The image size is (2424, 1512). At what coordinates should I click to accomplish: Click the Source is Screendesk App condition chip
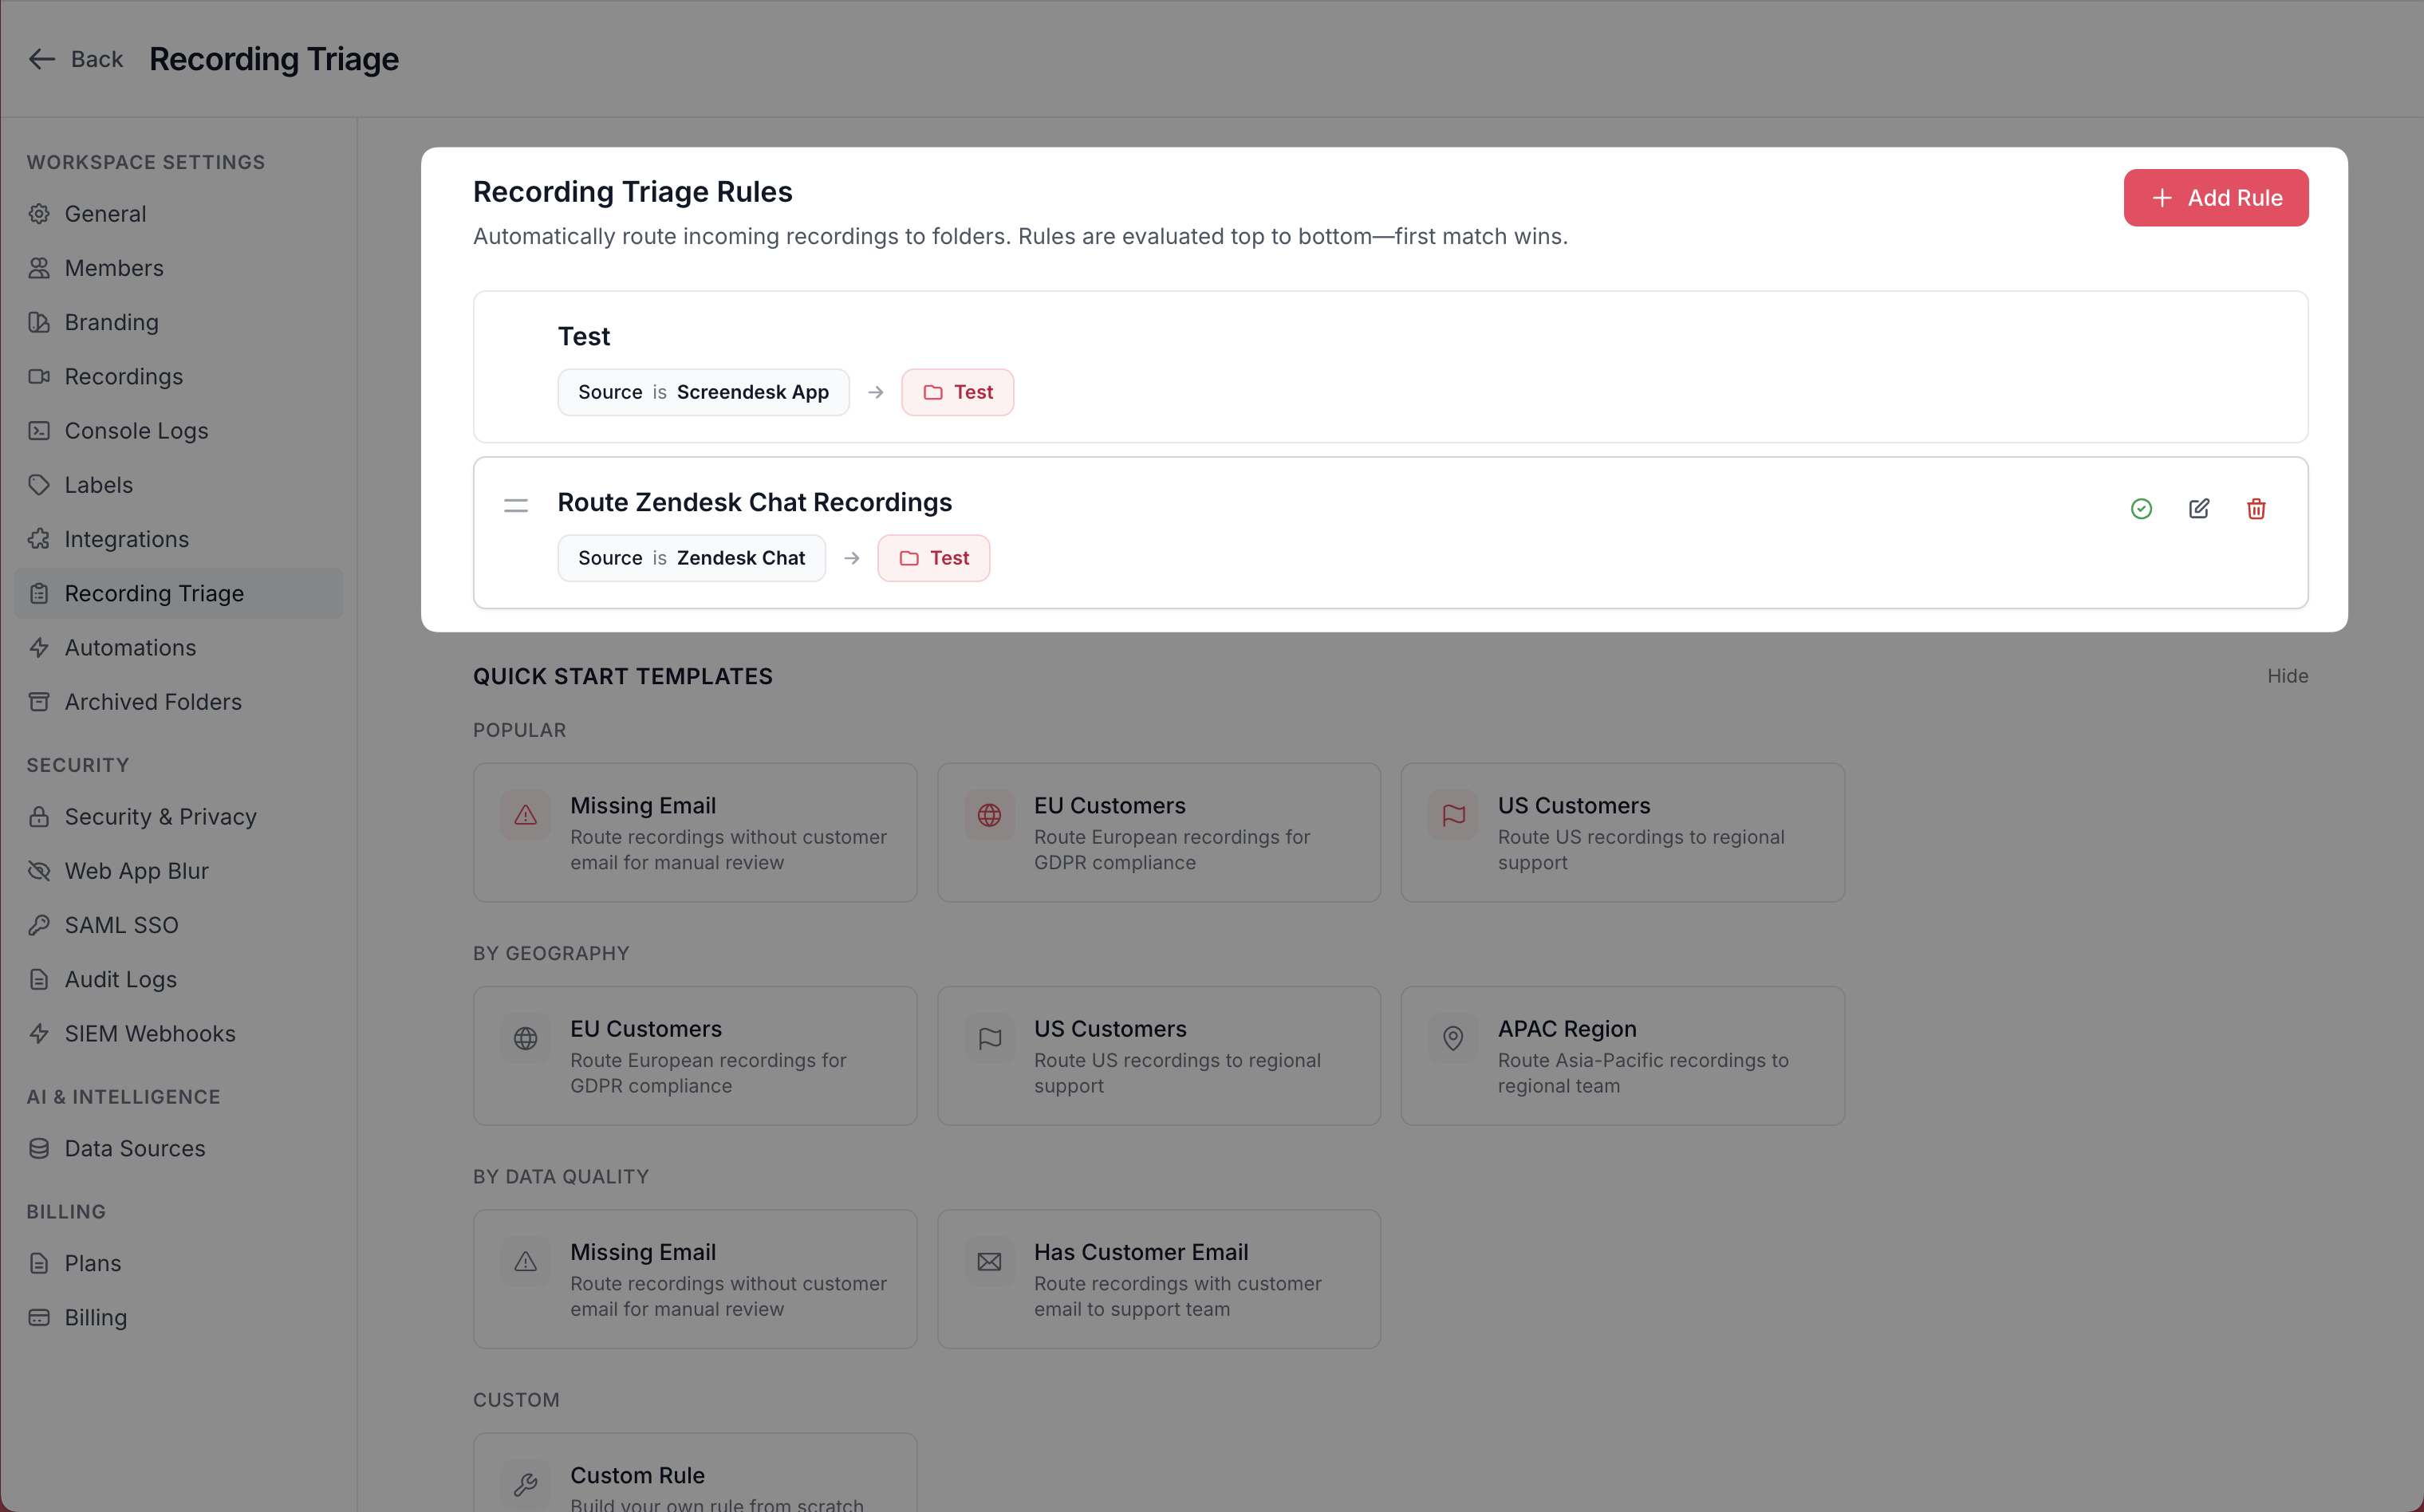[x=703, y=392]
